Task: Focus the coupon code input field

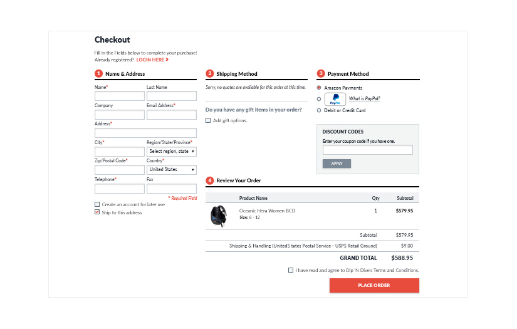Action: tap(367, 150)
